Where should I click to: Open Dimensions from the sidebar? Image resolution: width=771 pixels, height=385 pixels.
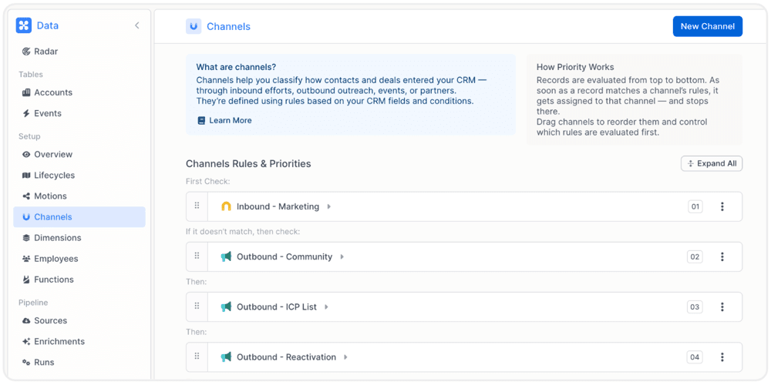click(x=79, y=238)
